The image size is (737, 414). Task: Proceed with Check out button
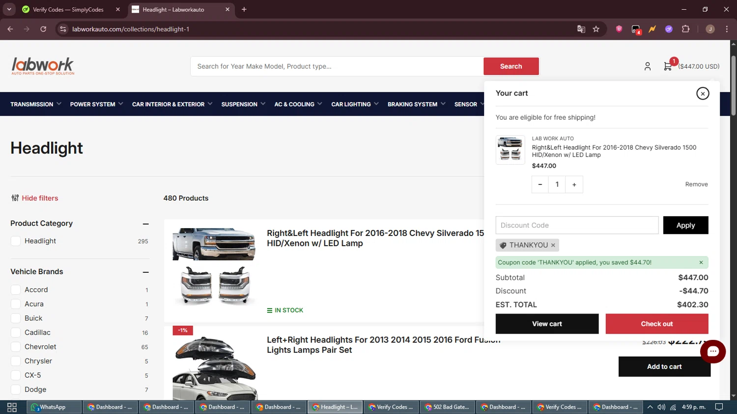pos(657,324)
